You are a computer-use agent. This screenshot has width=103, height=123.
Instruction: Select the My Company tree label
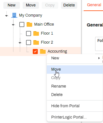pos(31,15)
